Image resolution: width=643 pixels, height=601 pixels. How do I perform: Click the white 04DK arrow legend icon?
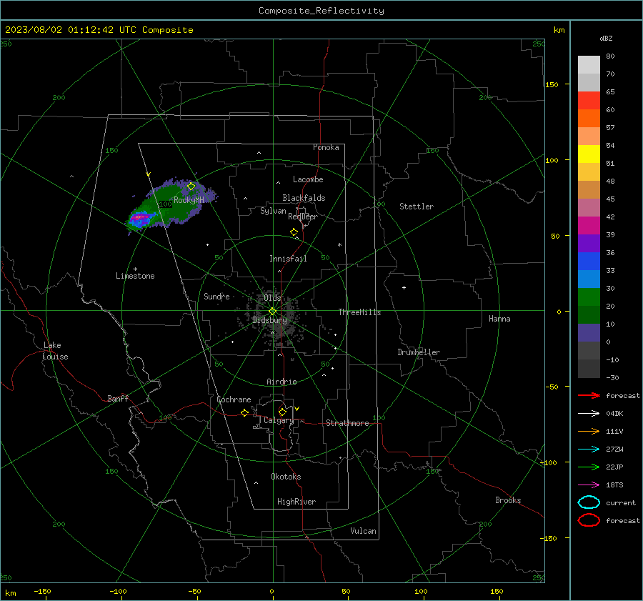(589, 413)
